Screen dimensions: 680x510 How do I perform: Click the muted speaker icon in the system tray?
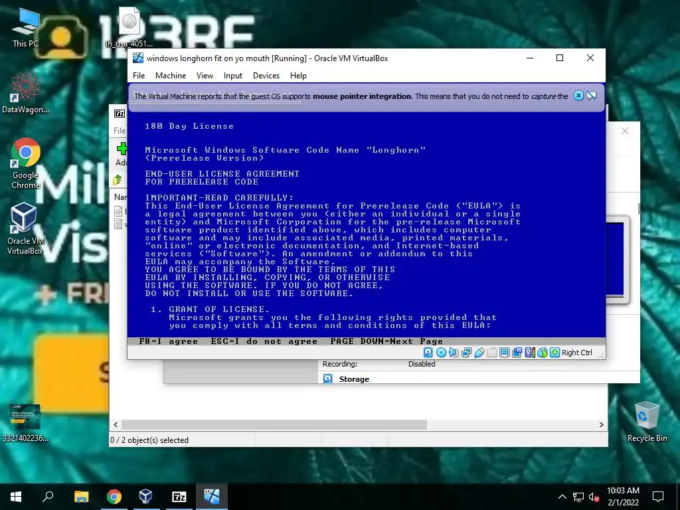click(594, 497)
